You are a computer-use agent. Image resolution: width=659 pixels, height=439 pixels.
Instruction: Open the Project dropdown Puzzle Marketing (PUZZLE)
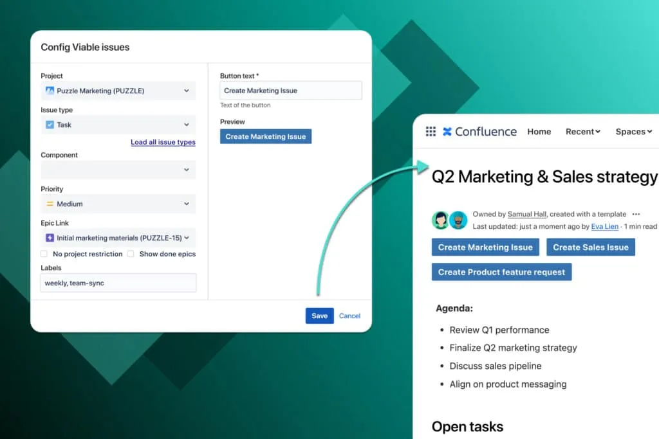pyautogui.click(x=118, y=91)
